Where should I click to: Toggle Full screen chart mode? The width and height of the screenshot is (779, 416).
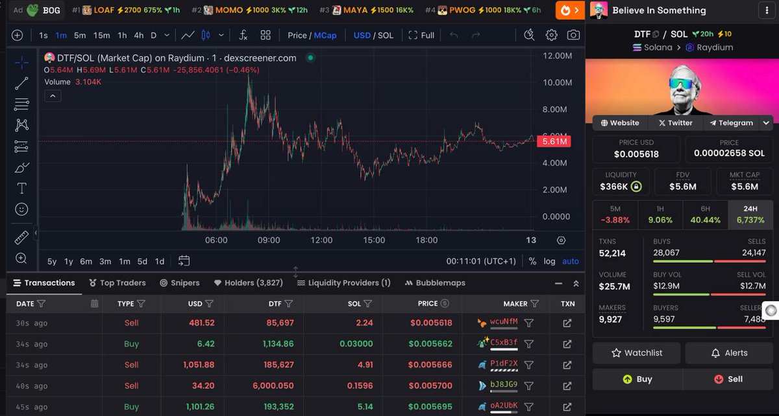click(421, 35)
